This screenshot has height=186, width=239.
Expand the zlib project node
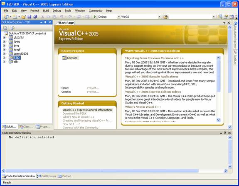4,62
